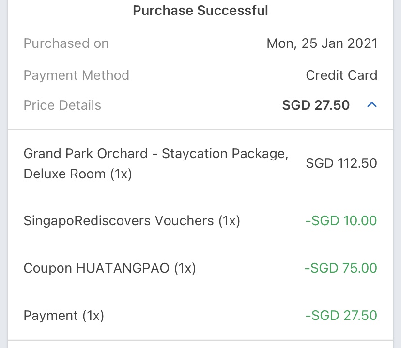
Task: Click the green -SGD 27.50 payment amount
Action: [x=341, y=316]
